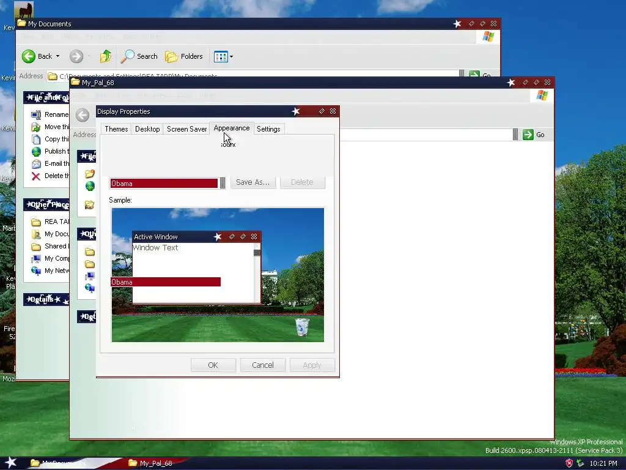
Task: Select the Appearance tab
Action: (x=232, y=129)
